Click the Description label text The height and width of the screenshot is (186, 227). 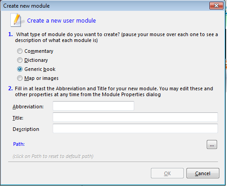click(x=26, y=129)
